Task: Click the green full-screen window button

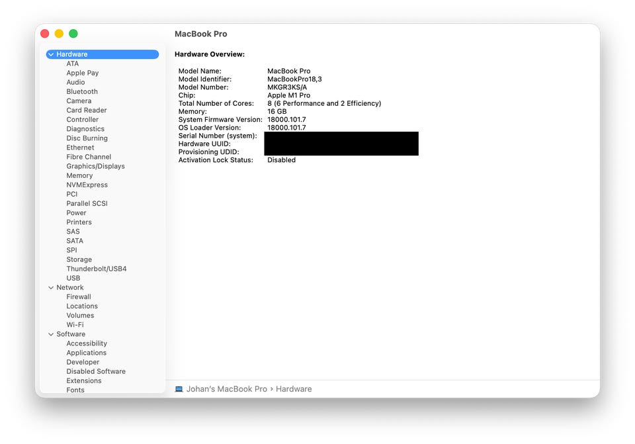Action: coord(73,34)
